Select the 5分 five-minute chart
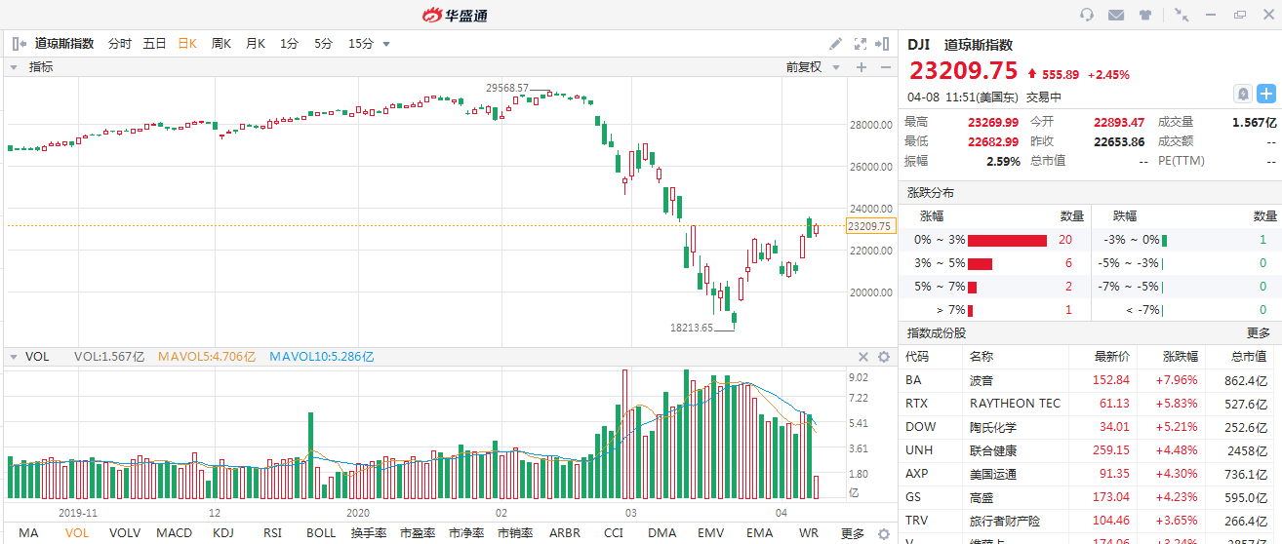 point(323,43)
